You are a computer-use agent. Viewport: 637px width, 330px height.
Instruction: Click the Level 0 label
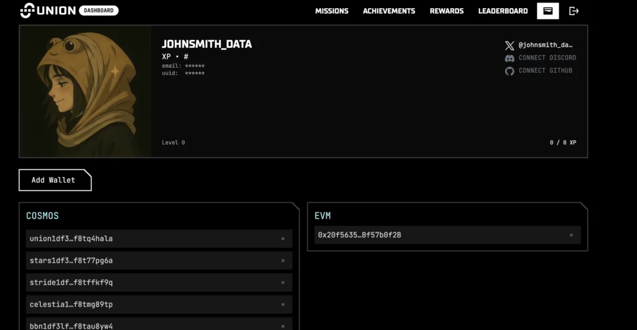coord(174,143)
